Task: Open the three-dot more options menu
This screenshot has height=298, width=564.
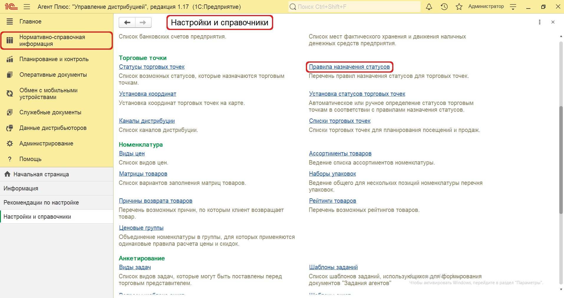Action: [540, 22]
